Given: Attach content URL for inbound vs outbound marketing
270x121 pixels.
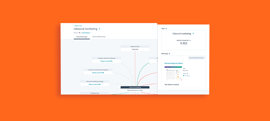Looking at the screenshot, I should pos(98,73).
